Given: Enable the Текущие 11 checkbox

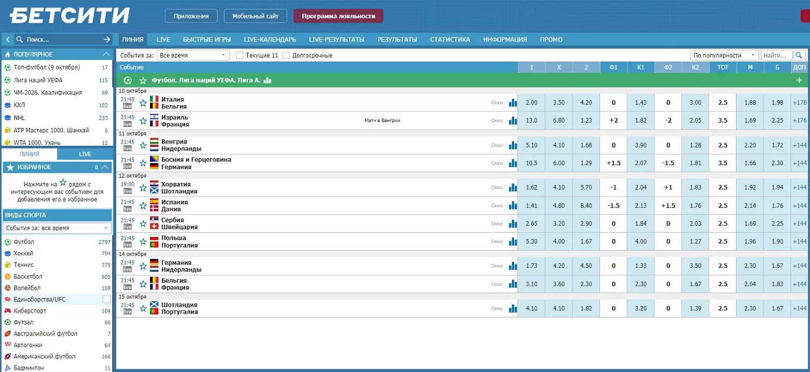Looking at the screenshot, I should click(x=240, y=56).
